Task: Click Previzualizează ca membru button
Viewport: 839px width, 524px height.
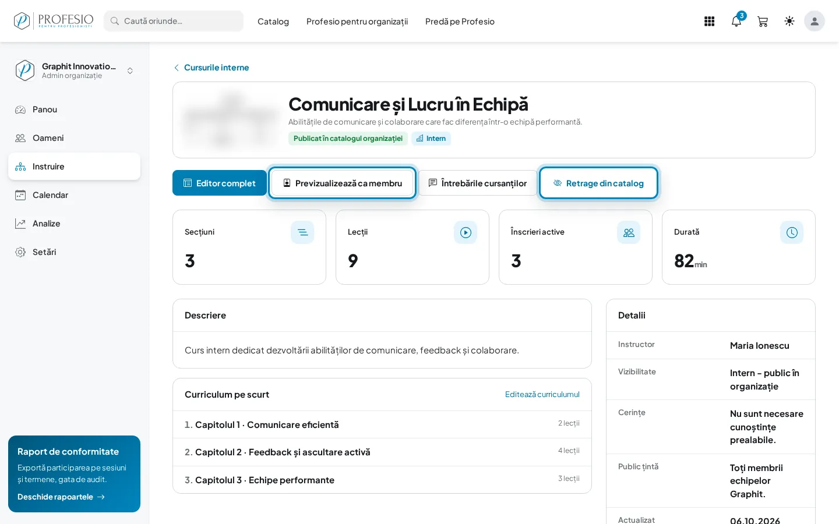Action: 343,183
